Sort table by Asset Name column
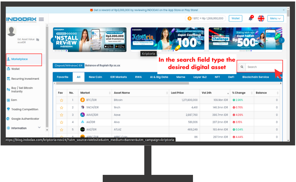The width and height of the screenshot is (296, 182). pos(167,93)
